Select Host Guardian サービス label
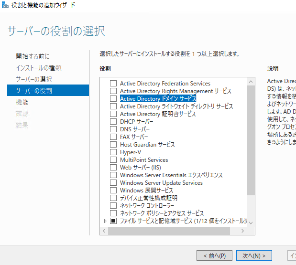The width and height of the screenshot is (296, 265). tap(147, 145)
